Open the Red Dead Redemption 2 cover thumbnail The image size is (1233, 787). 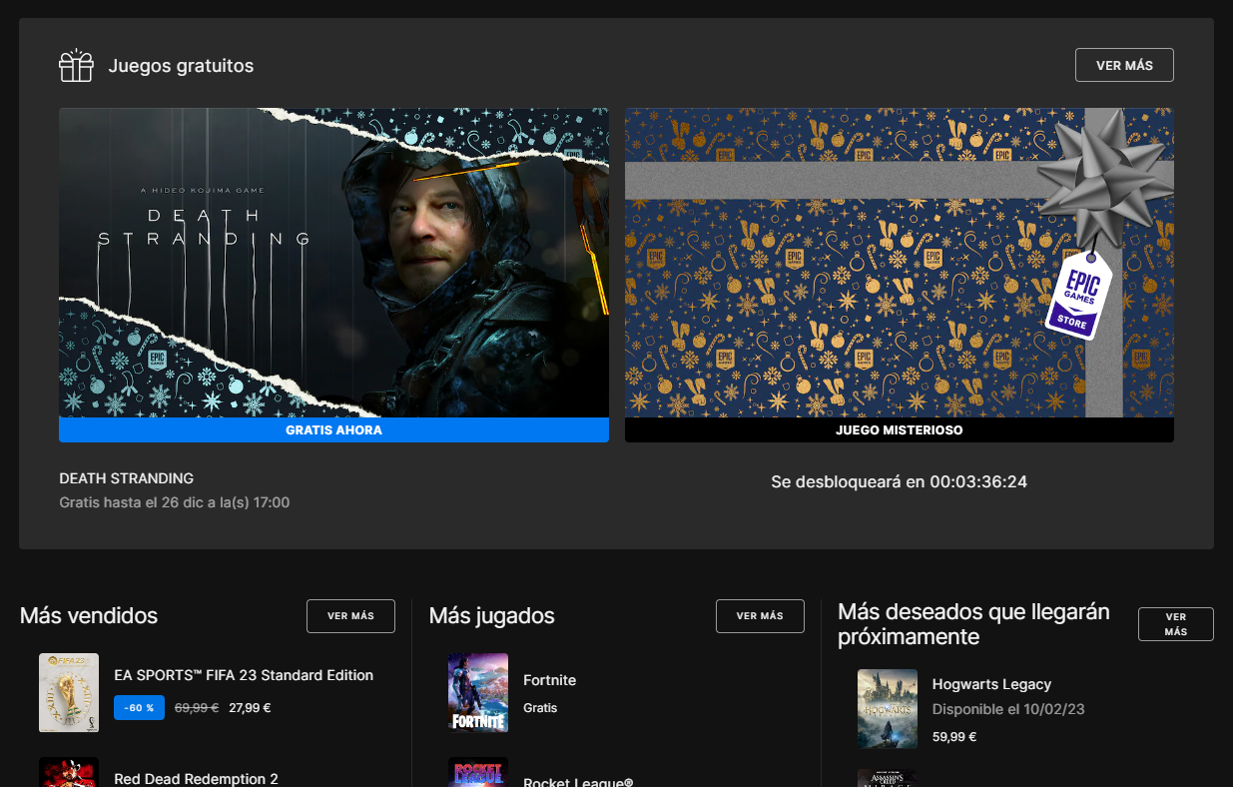(x=69, y=772)
